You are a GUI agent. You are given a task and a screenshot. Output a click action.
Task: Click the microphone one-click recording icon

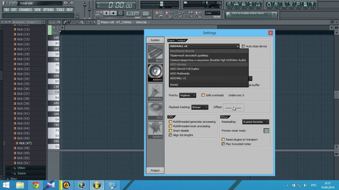pos(298,4)
